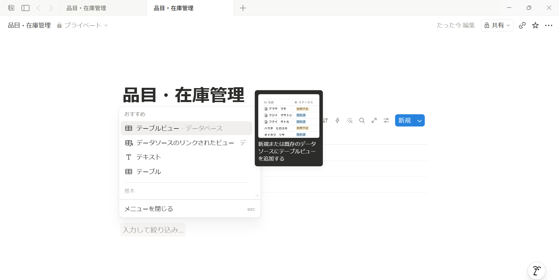Minimize the Notion window
The width and height of the screenshot is (559, 280).
coord(509,8)
